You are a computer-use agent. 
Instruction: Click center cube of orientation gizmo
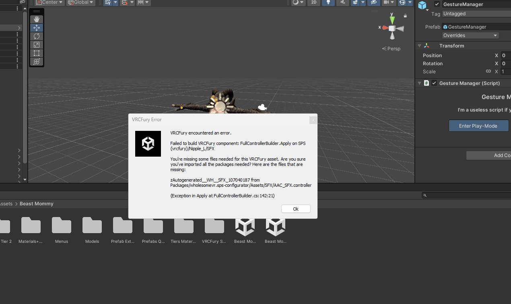(392, 28)
